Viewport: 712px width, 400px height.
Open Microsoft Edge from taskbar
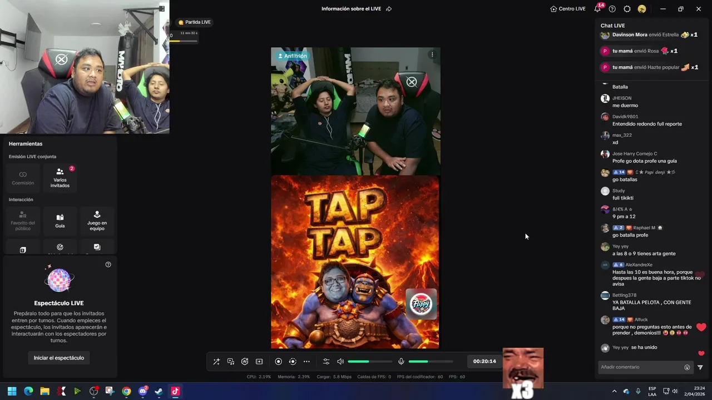tap(28, 391)
